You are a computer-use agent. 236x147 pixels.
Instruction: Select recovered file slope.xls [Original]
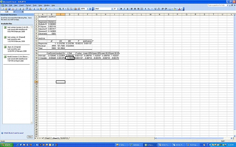pyautogui.click(x=17, y=49)
